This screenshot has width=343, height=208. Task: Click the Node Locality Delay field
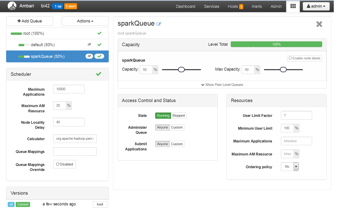click(69, 122)
